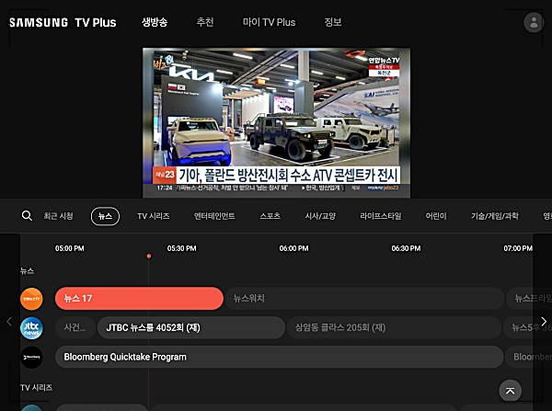Select the Yonhap News TV channel logo
This screenshot has height=411, width=552.
point(31,299)
